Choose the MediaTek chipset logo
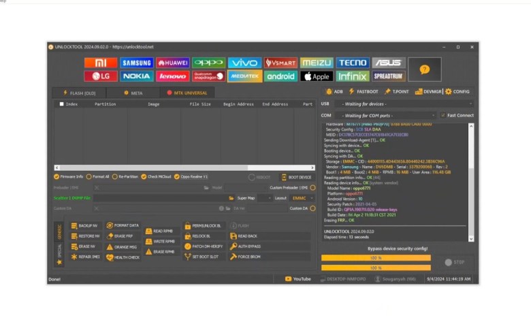The width and height of the screenshot is (531, 320). coord(244,76)
